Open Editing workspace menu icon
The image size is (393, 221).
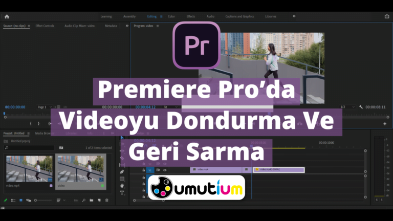point(161,16)
